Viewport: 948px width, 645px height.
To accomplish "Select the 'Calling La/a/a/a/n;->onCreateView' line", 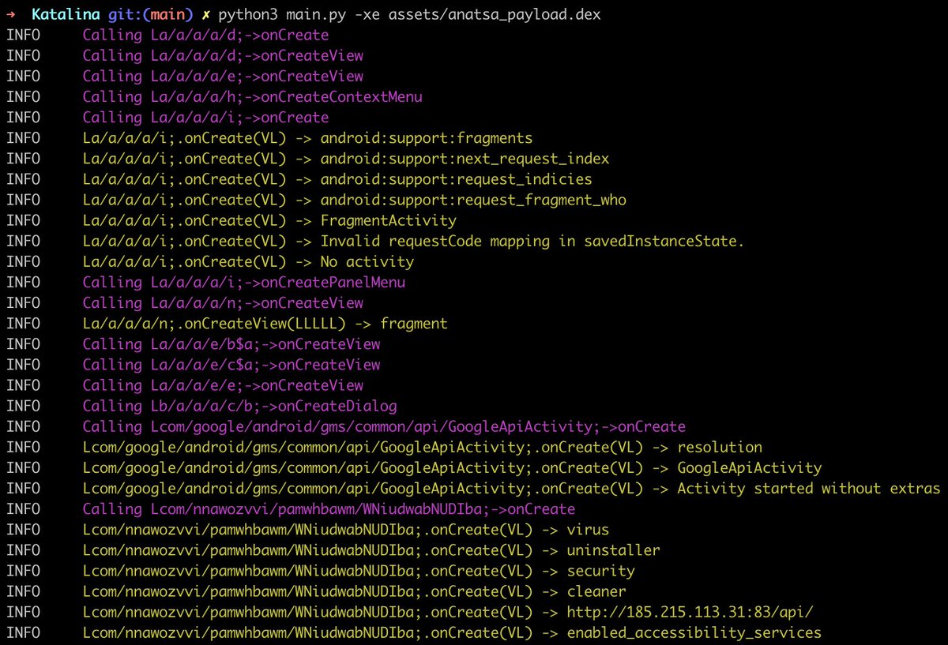I will click(223, 302).
